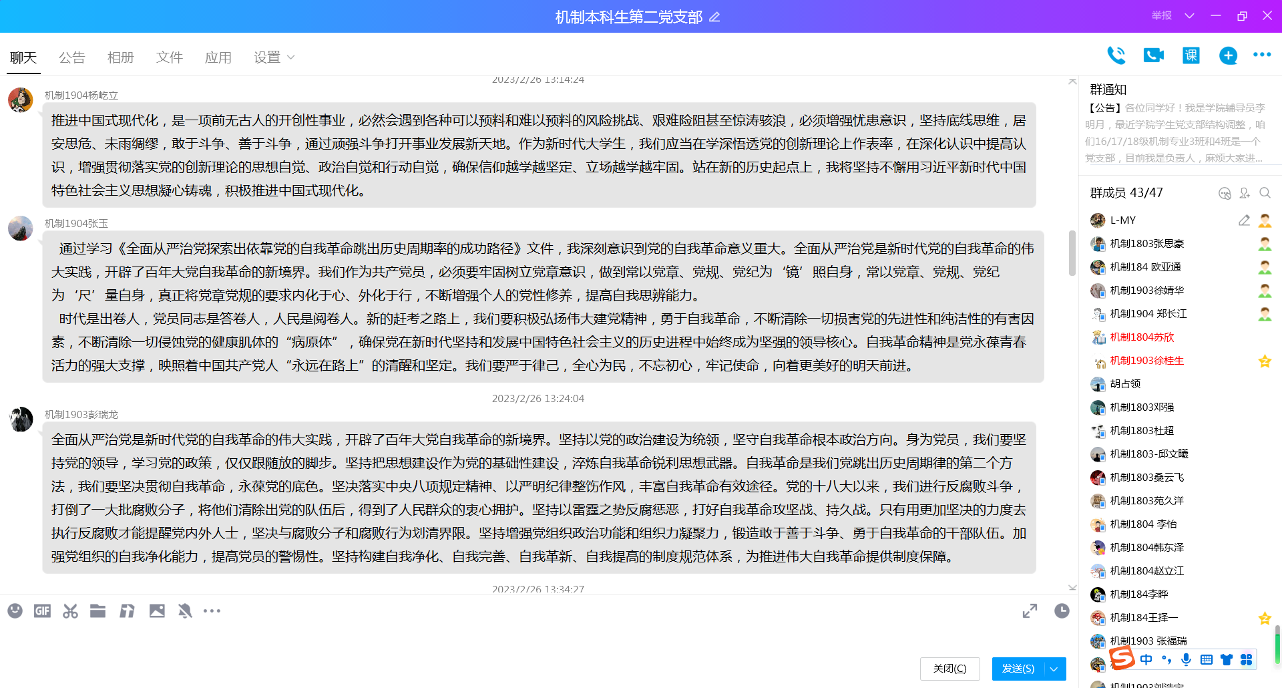
Task: Open the group class (课) feature
Action: click(x=1191, y=56)
